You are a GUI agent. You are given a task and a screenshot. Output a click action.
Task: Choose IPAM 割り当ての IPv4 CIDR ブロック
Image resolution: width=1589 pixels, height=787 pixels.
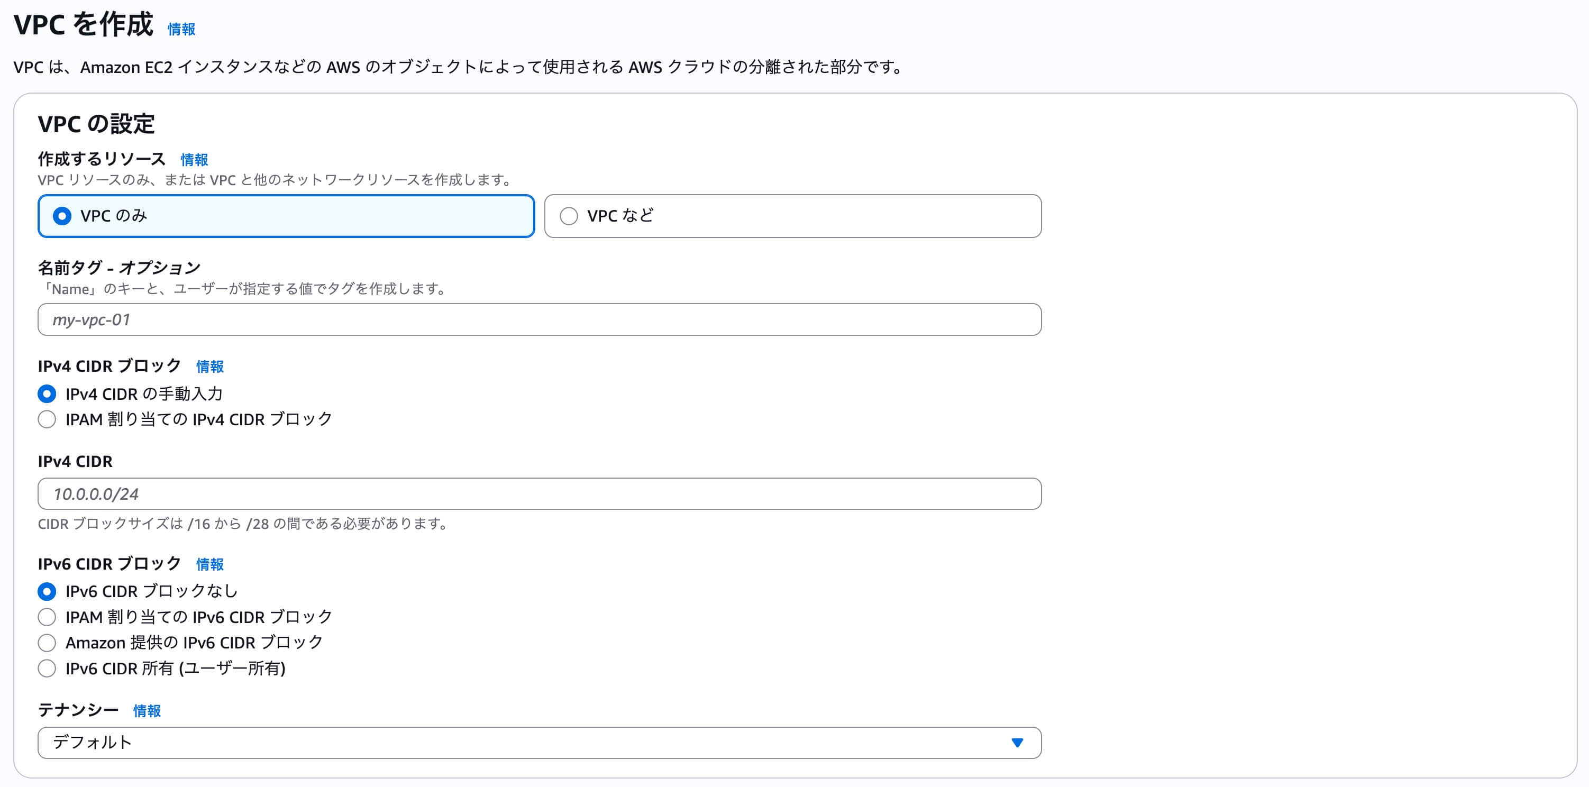pos(46,419)
